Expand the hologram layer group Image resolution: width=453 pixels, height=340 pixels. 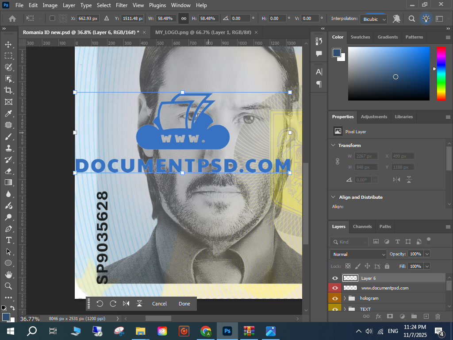coord(345,298)
